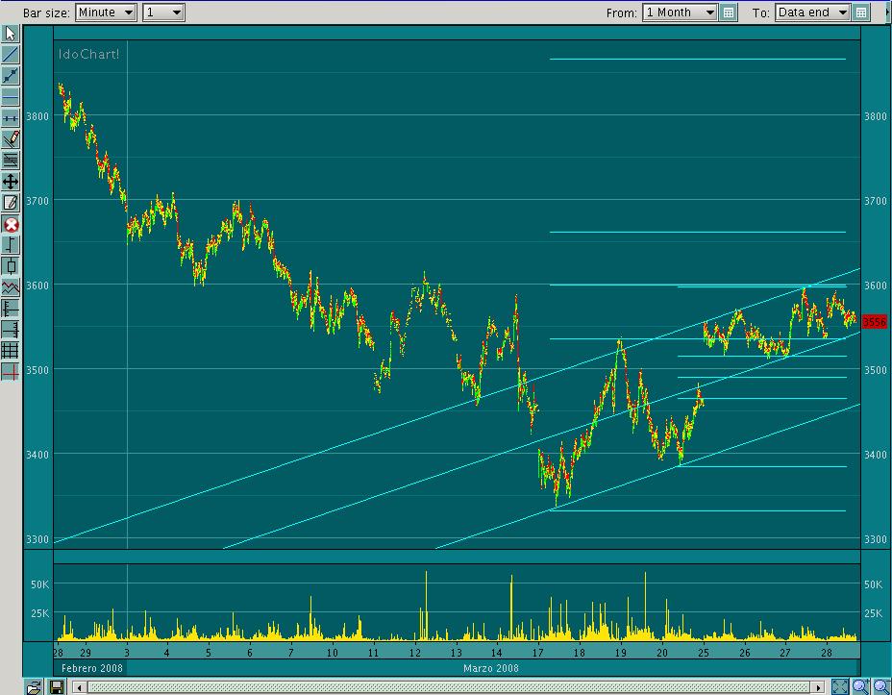Activate the move cross-arrows tool
Screen dimensions: 892x695
coord(11,182)
